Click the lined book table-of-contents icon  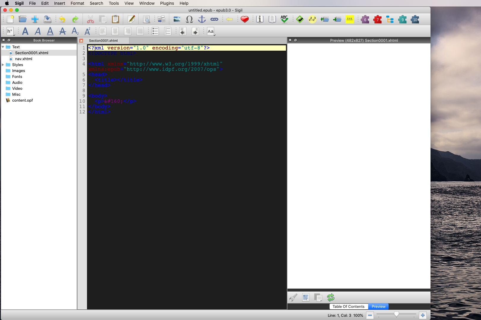(272, 20)
